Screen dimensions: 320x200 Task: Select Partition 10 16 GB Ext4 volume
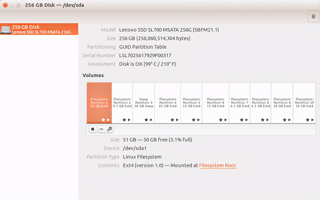pyautogui.click(x=304, y=103)
